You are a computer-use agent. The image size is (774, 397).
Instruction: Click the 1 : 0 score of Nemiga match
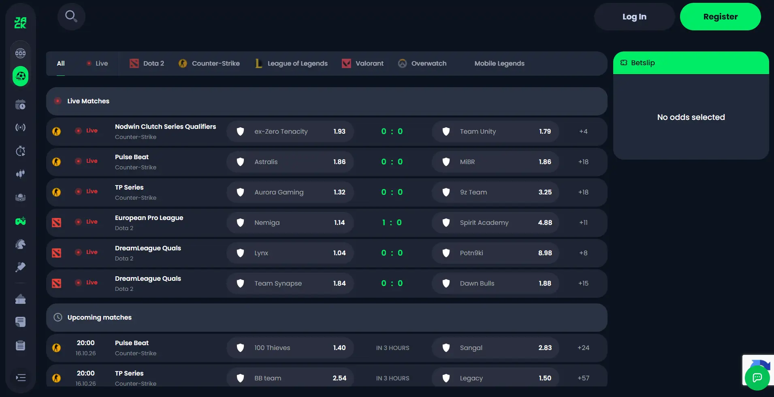(392, 222)
